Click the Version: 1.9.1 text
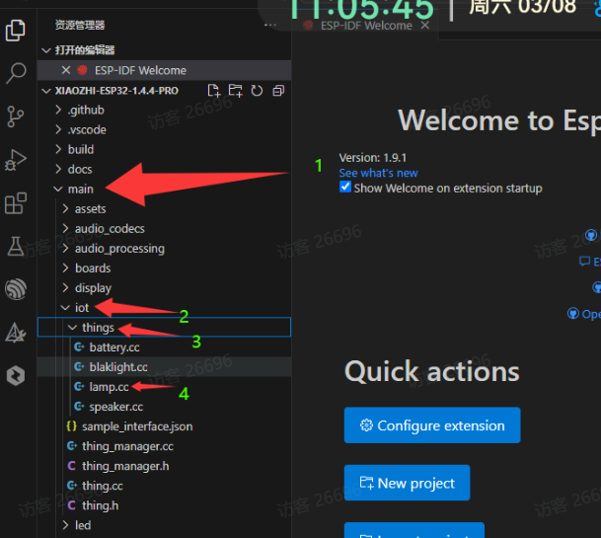This screenshot has width=601, height=538. 373,158
